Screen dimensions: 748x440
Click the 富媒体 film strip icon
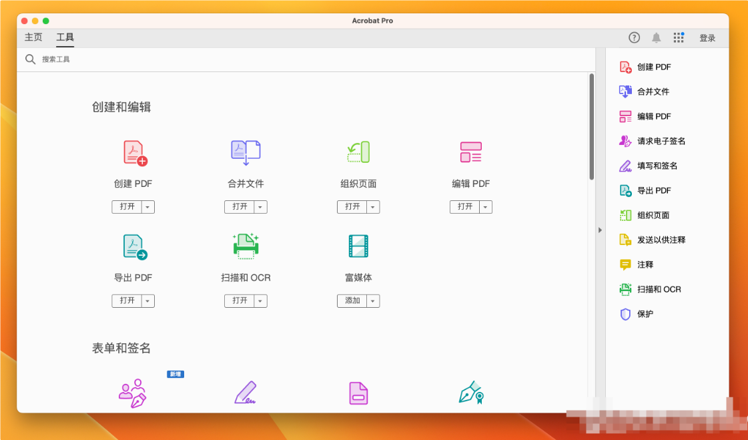click(358, 246)
